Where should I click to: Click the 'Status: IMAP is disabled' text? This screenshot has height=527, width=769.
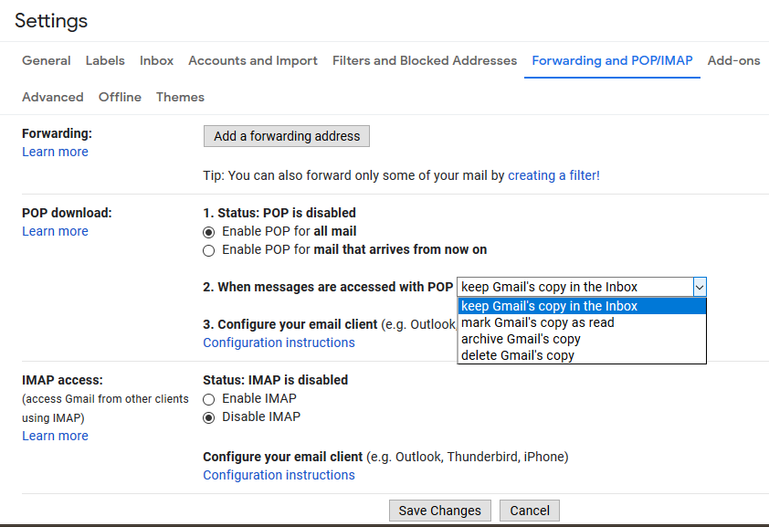click(x=275, y=380)
